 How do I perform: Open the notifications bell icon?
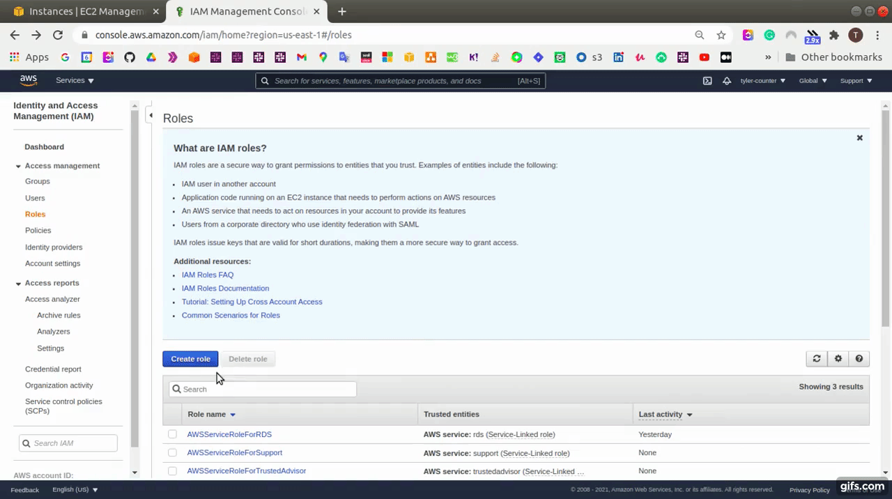(727, 81)
